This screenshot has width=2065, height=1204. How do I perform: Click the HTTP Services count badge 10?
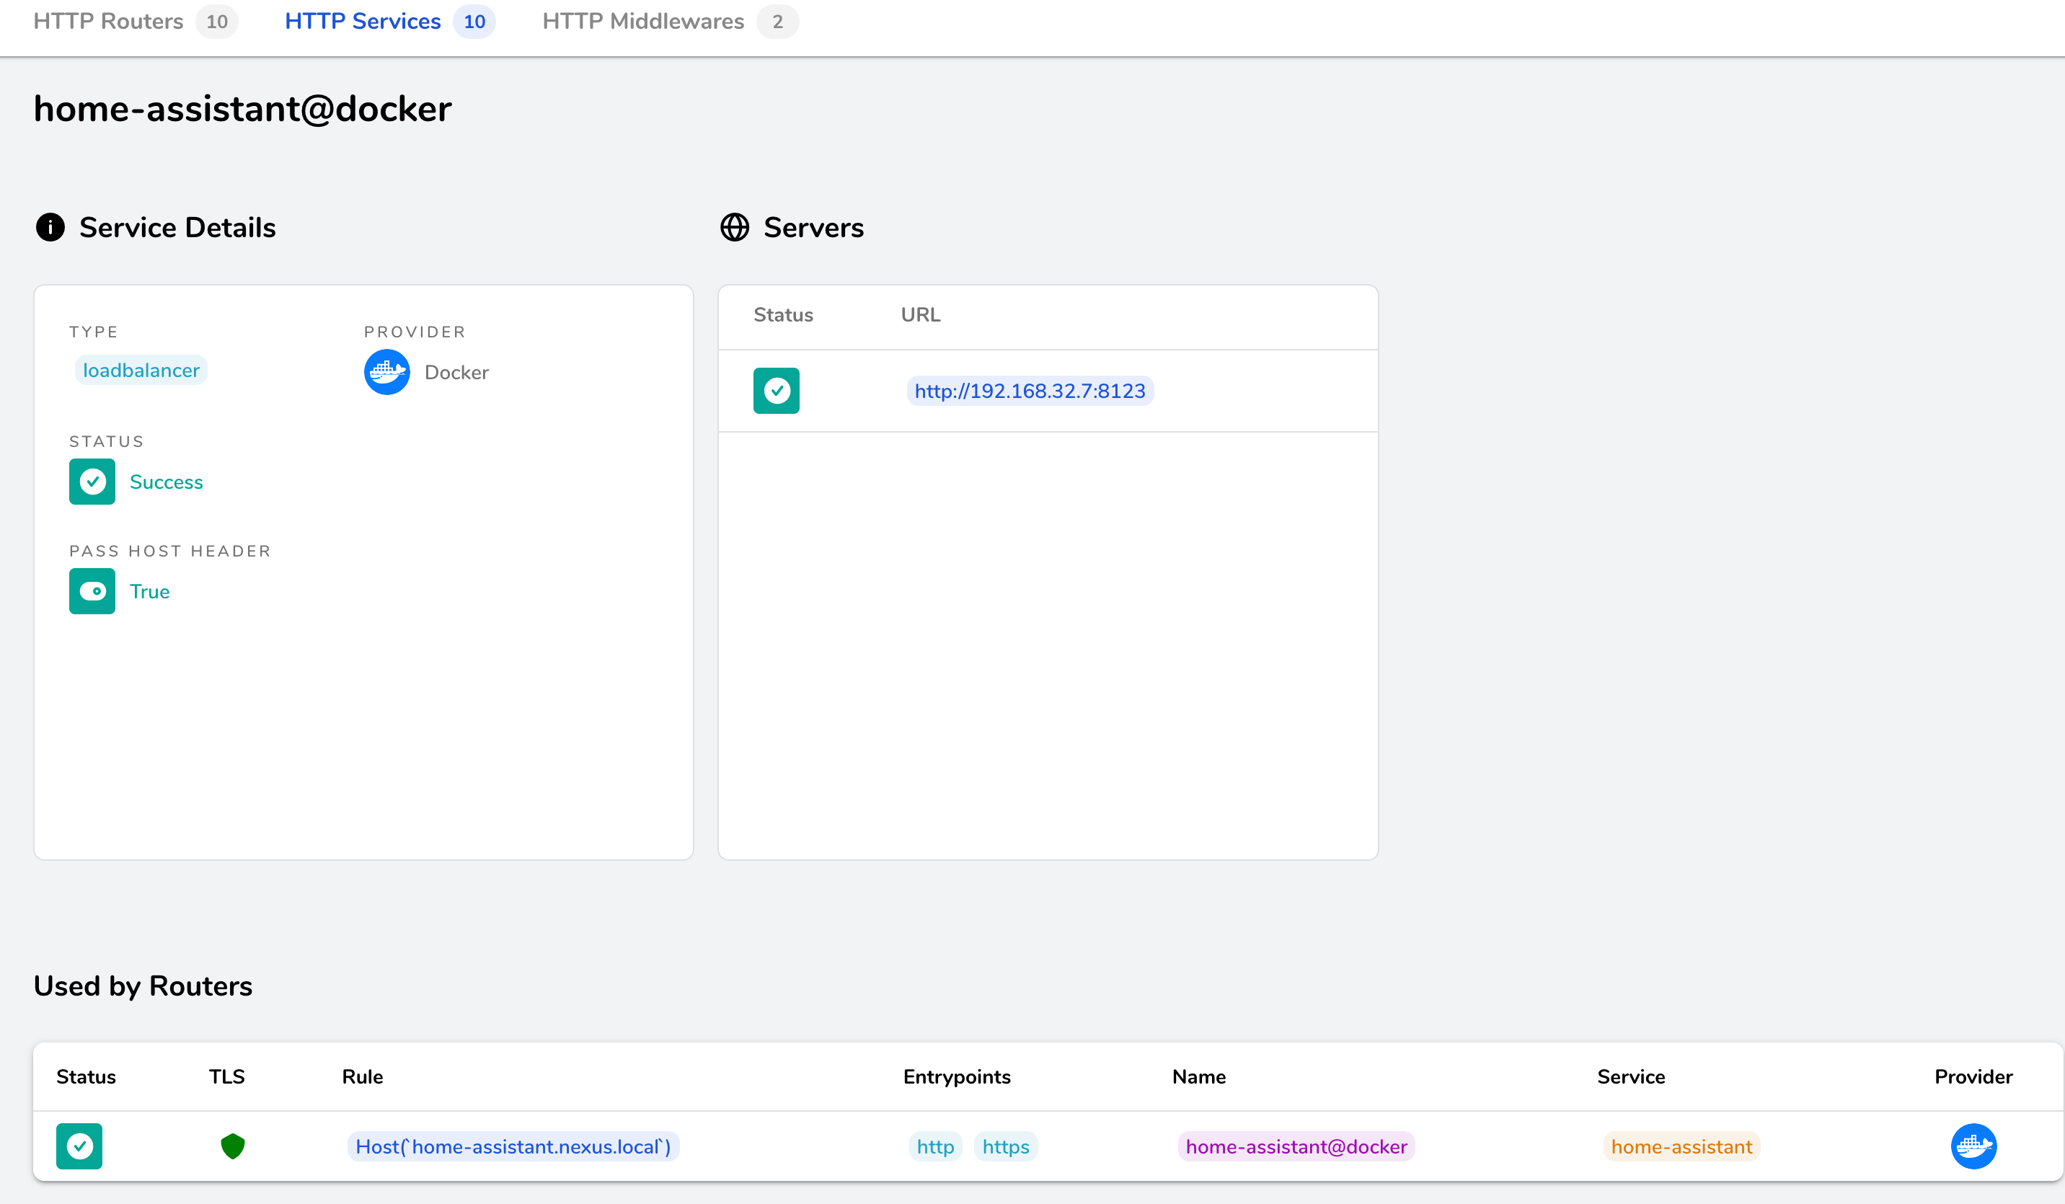[474, 22]
